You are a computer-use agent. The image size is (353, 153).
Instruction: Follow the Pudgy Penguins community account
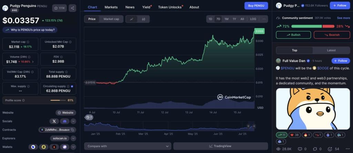point(340,6)
